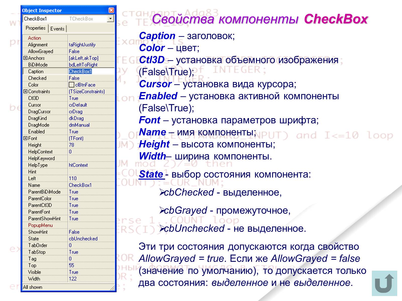Click the Top value 55
Image resolution: width=402 pixels, height=301 pixels.
[x=72, y=265]
